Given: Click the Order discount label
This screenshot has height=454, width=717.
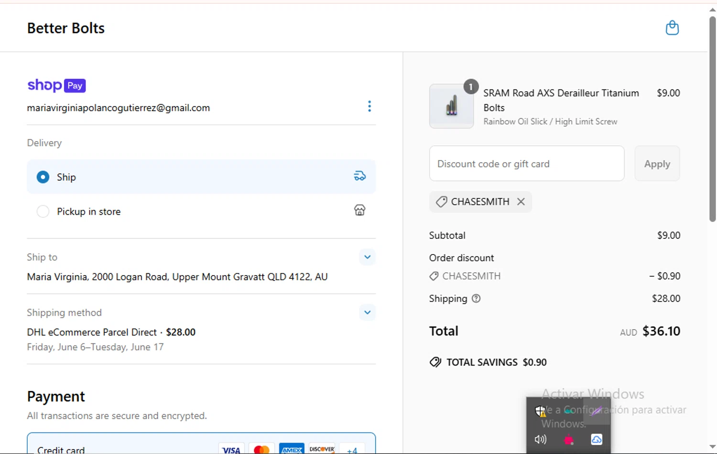Looking at the screenshot, I should click(x=461, y=258).
